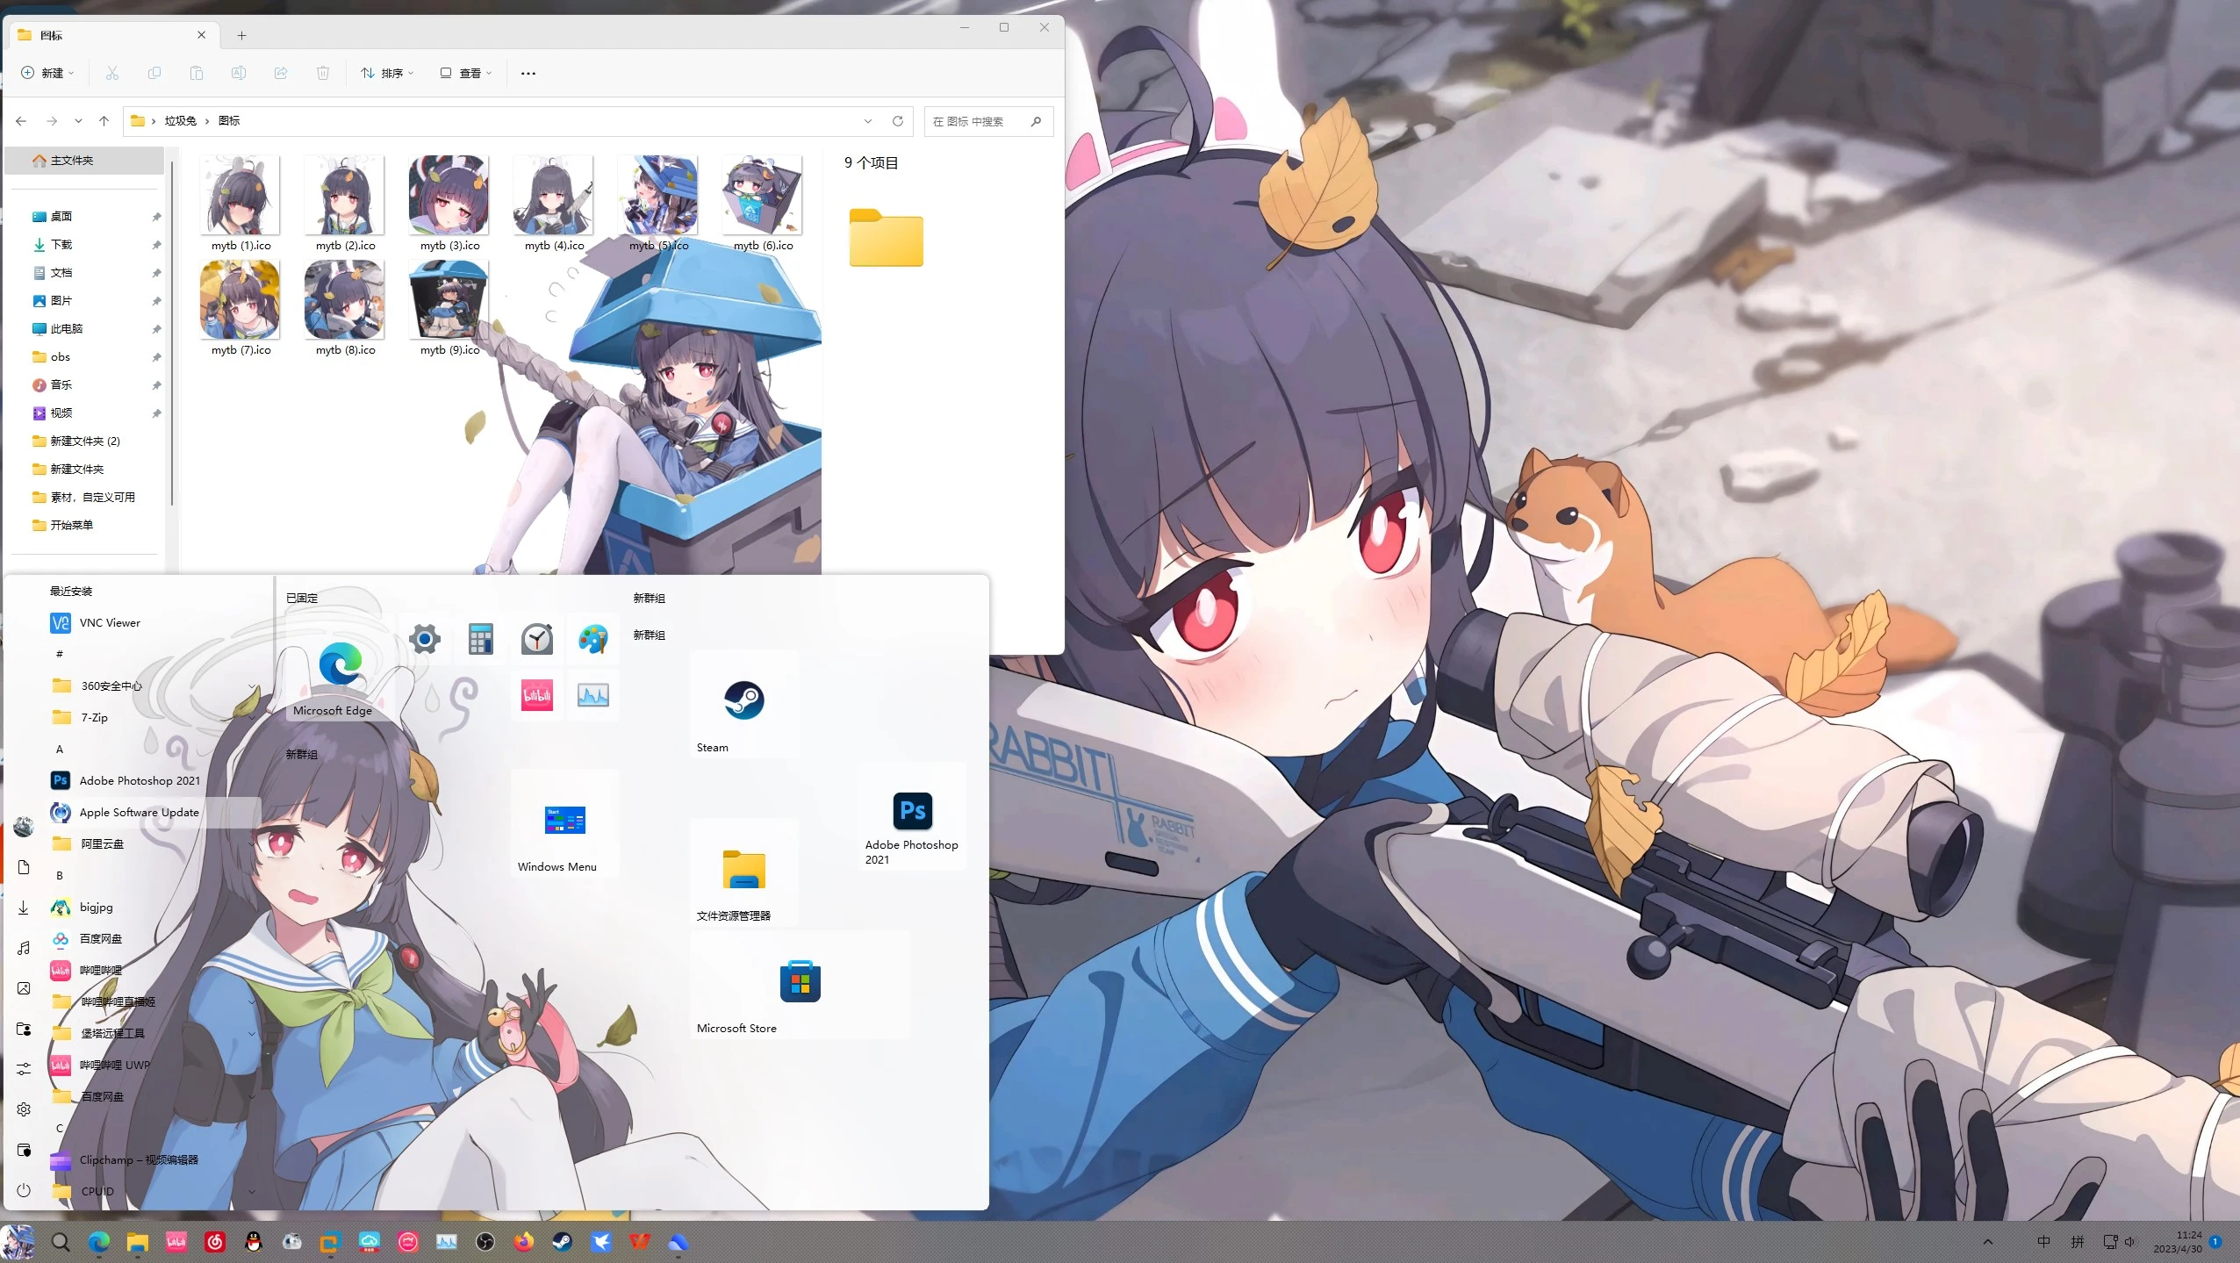Viewport: 2240px width, 1263px height.
Task: Launch VNC Viewer from recent installs
Action: [154, 622]
